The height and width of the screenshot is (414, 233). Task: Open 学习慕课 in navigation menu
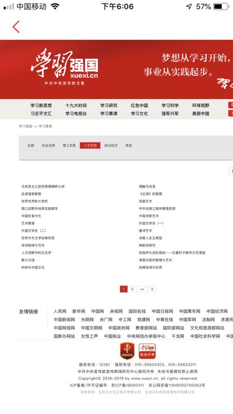[x=109, y=113]
